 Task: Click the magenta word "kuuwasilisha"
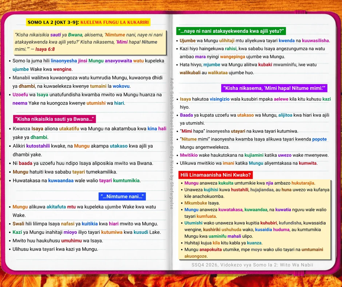coord(315,41)
